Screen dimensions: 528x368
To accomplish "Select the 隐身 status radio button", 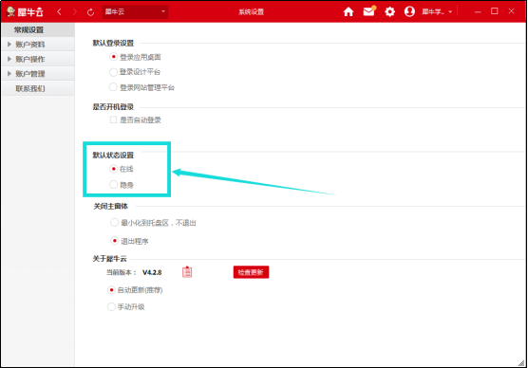I will coord(113,185).
